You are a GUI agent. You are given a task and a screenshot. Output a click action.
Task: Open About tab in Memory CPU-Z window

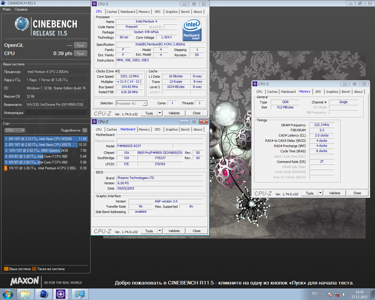[x=358, y=92]
